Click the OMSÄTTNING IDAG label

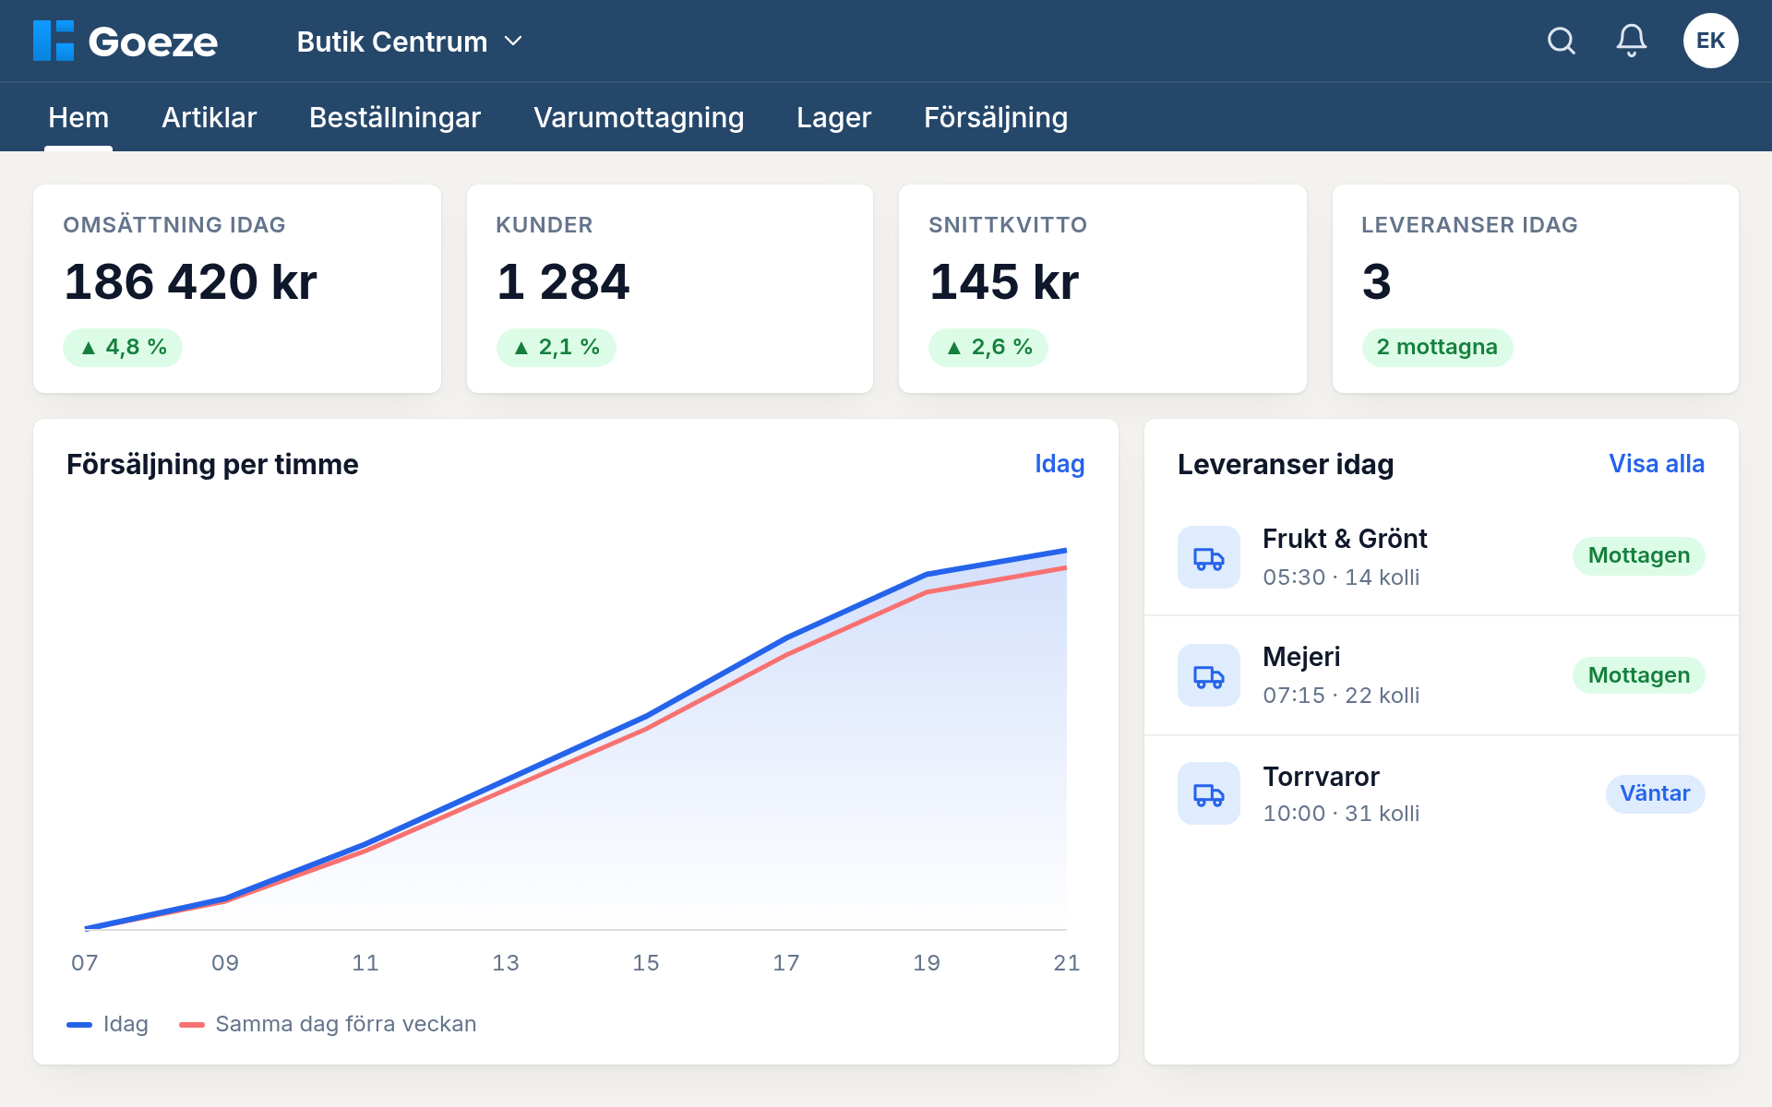pyautogui.click(x=174, y=225)
